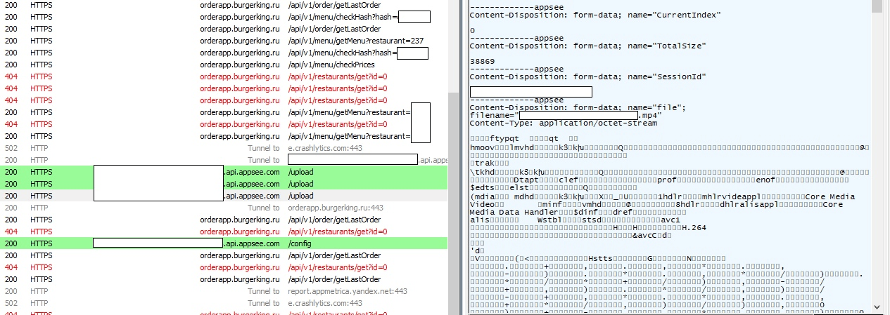Click the raw view scrollbar thumb at top
The height and width of the screenshot is (315, 890).
tap(877, 7)
